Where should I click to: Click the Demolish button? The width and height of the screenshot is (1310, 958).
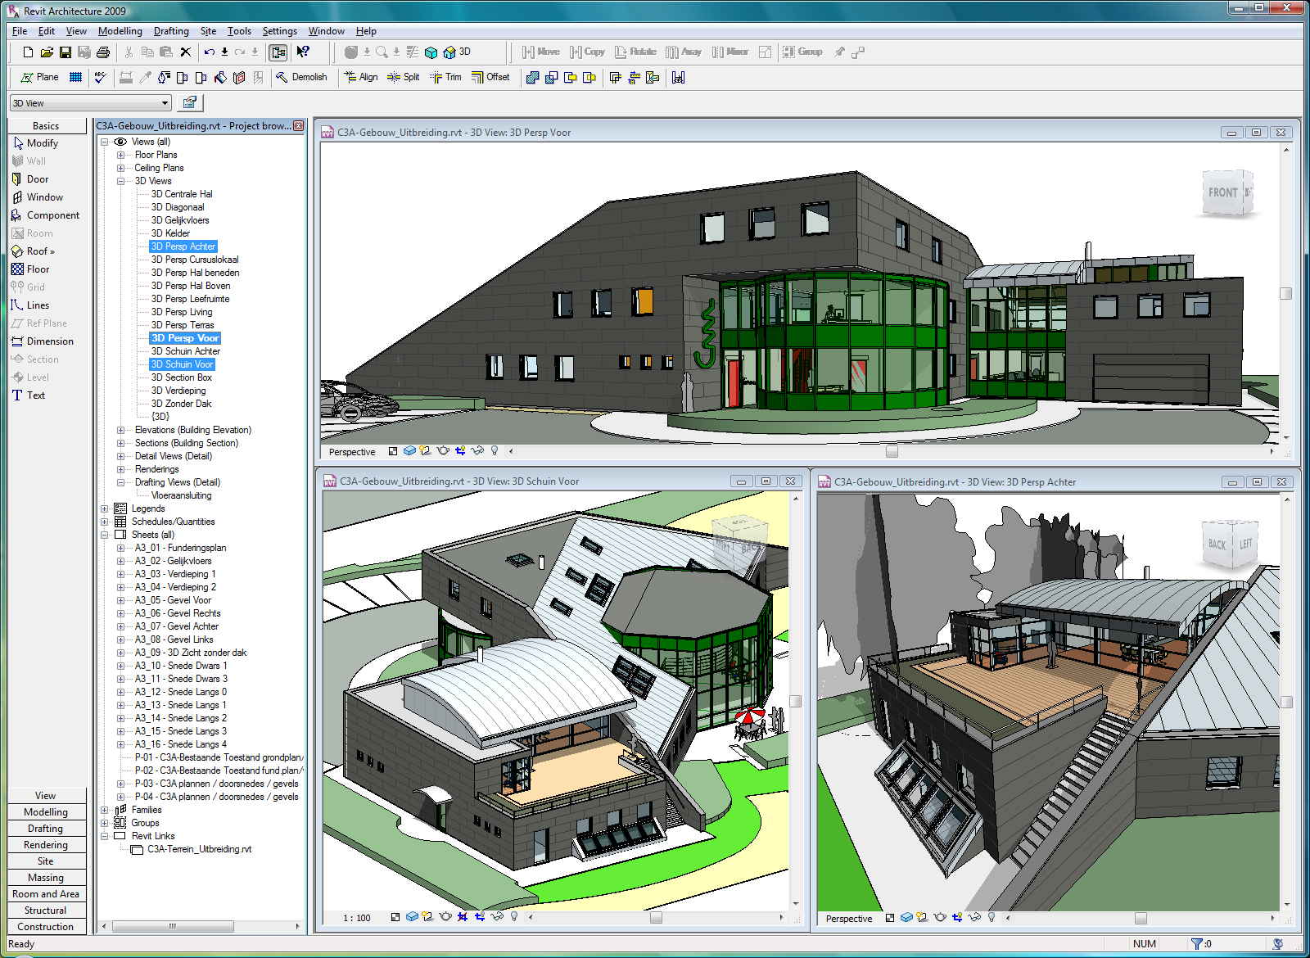[x=301, y=77]
